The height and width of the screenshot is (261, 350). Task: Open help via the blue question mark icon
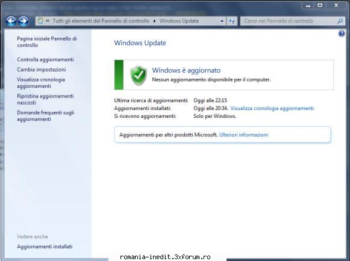point(342,34)
